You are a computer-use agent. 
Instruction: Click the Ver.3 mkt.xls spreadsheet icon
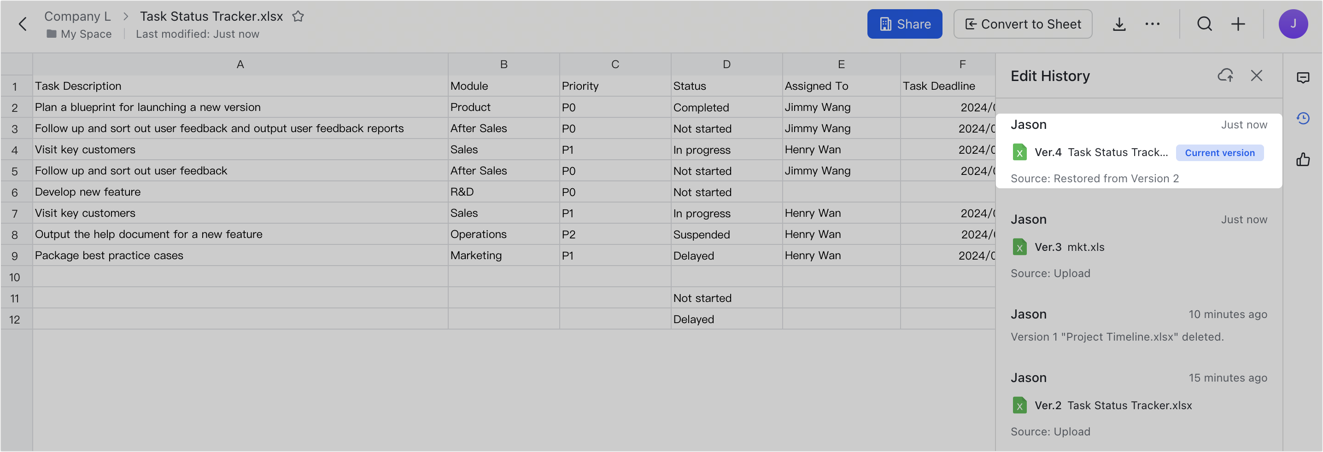coord(1019,247)
